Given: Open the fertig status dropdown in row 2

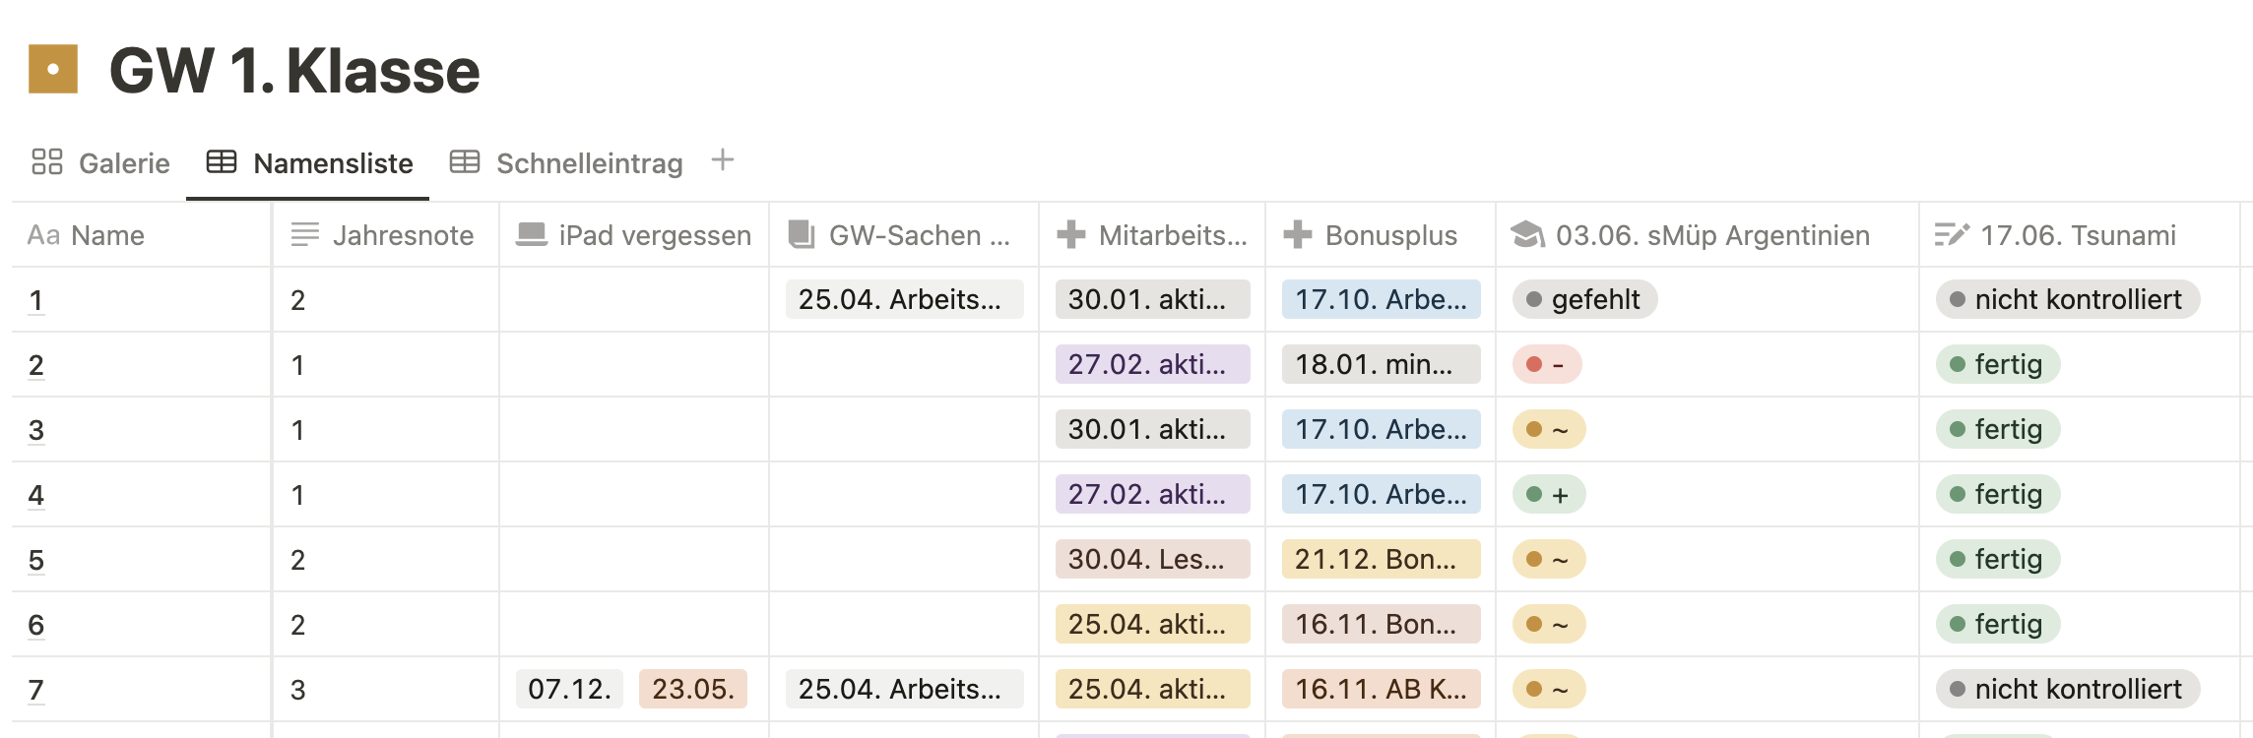Looking at the screenshot, I should pyautogui.click(x=1997, y=364).
